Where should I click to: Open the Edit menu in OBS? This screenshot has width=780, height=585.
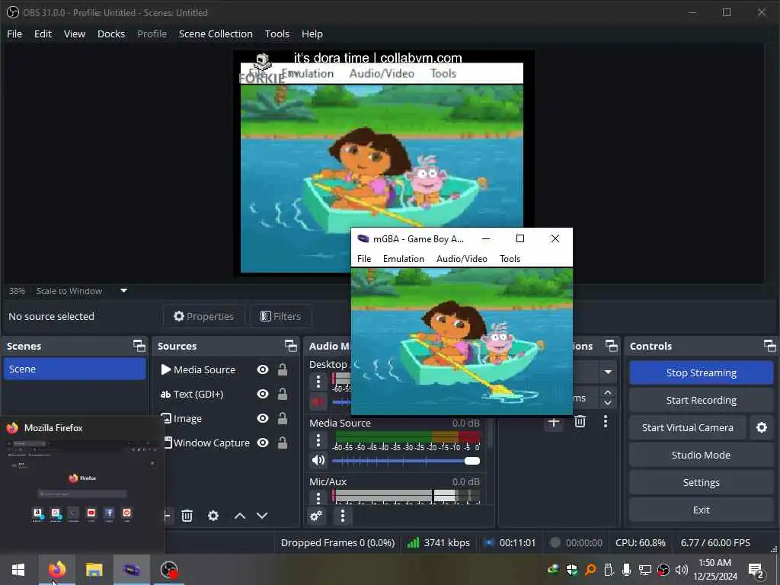tap(43, 34)
